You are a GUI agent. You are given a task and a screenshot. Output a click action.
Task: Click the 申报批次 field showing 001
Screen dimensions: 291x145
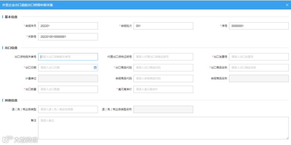(163, 26)
